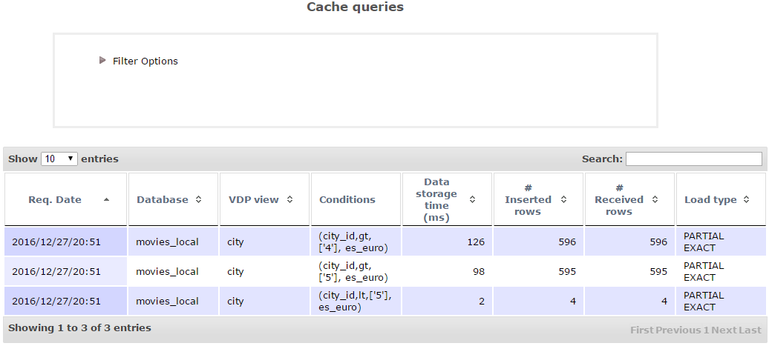Click Req. Date cell in 126 ms row
This screenshot has height=346, width=769.
point(66,242)
